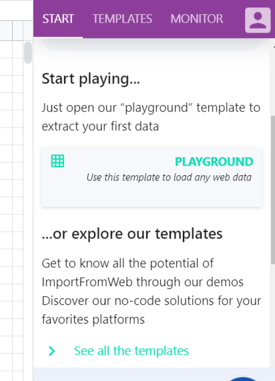Click 'Use this template to load any web data'
Screen dimensions: 275x381
[169, 177]
